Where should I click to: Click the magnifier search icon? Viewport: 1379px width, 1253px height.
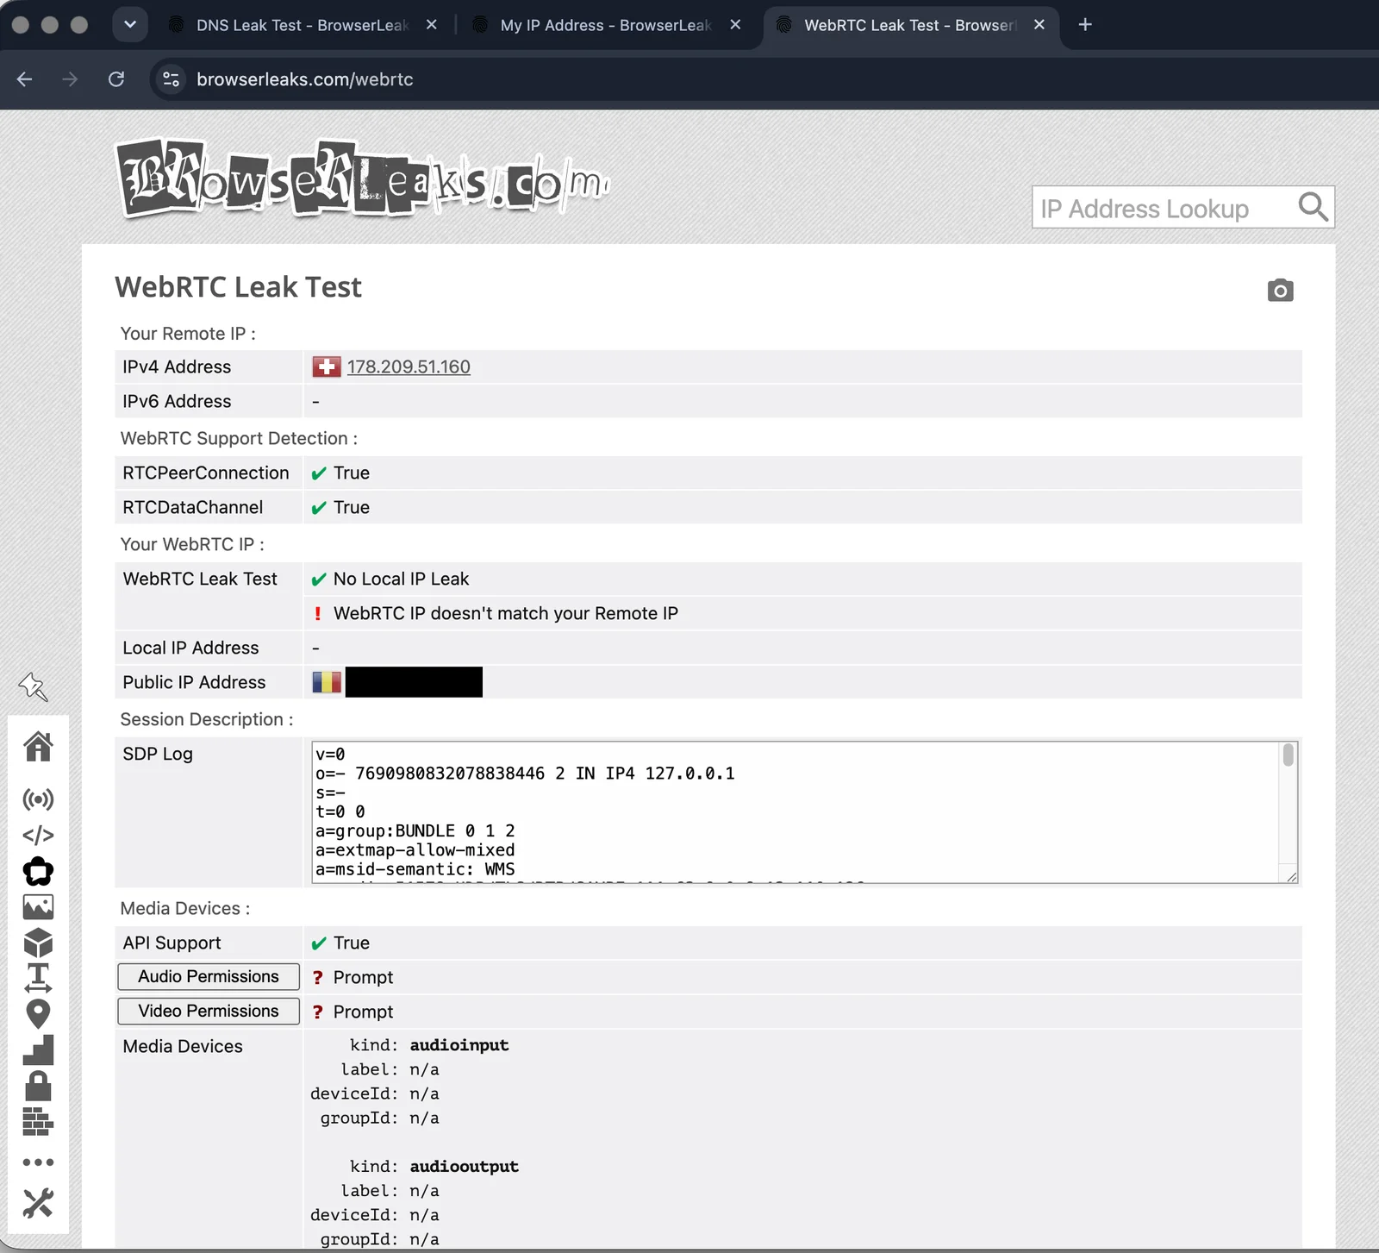(x=1313, y=207)
